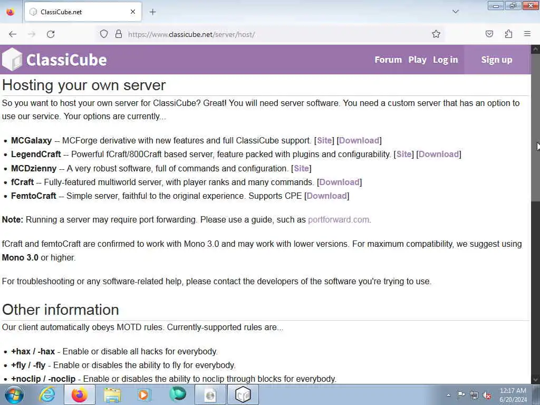The width and height of the screenshot is (540, 405).
Task: Click the bold 'FemtoCraft' server name
Action: tap(34, 196)
